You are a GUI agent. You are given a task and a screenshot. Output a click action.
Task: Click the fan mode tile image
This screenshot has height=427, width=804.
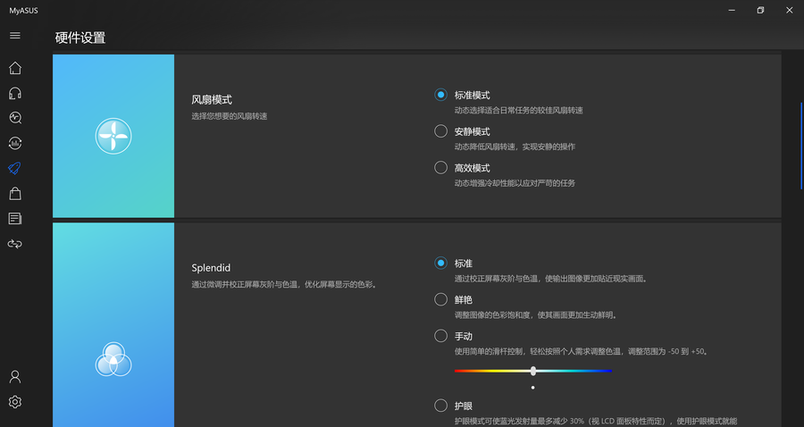[x=113, y=136]
